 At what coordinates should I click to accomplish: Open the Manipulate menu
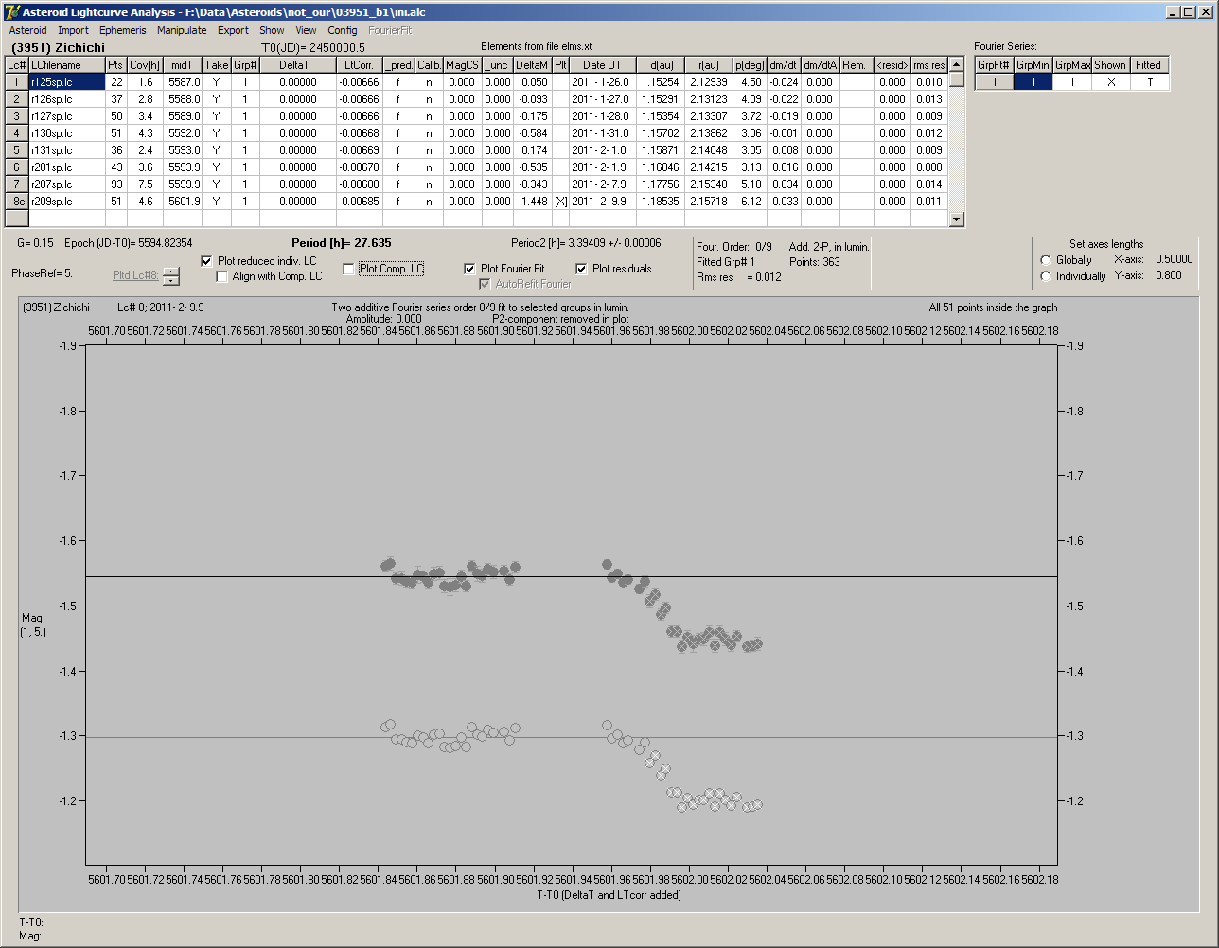pyautogui.click(x=182, y=30)
